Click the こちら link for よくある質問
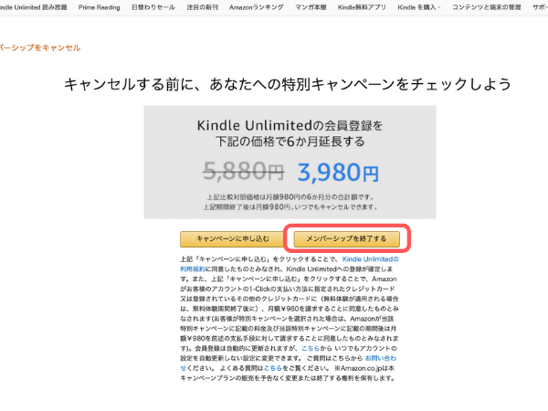The height and width of the screenshot is (411, 548). pyautogui.click(x=272, y=368)
